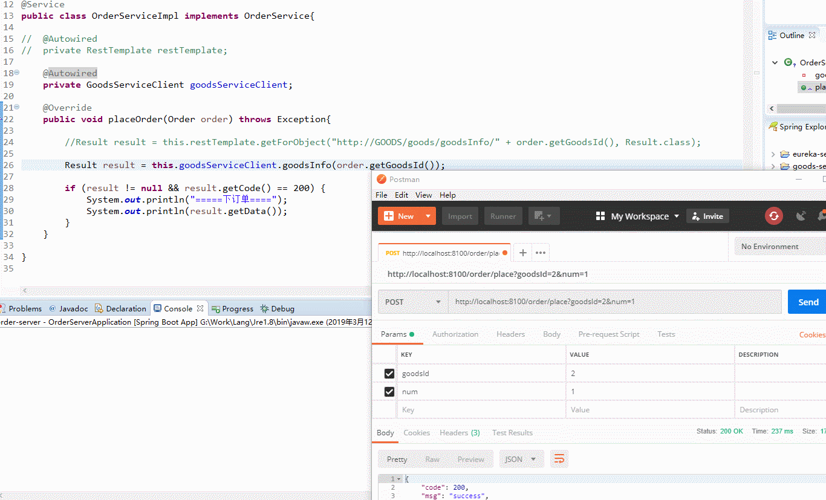The height and width of the screenshot is (500, 826).
Task: Click the OrderServiceImpl class icon in Outline
Action: 789,62
